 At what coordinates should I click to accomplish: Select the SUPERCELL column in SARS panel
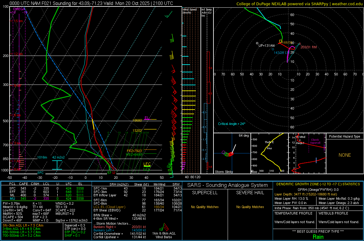click(205, 193)
